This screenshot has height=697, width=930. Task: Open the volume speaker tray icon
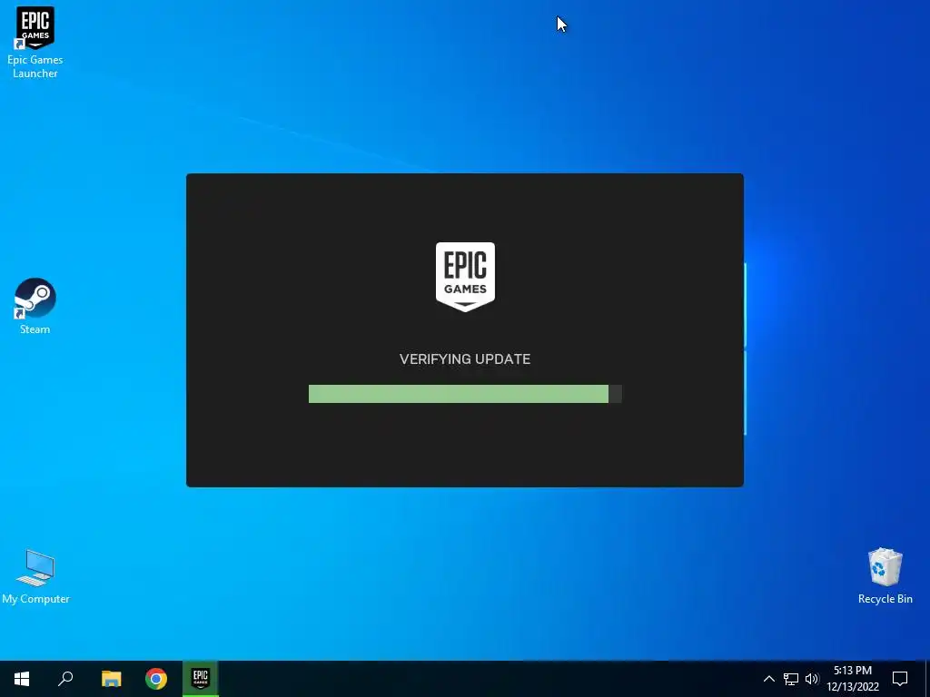coord(812,679)
